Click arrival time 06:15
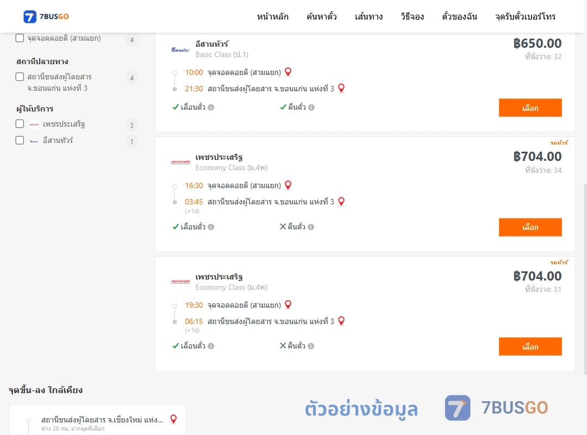The height and width of the screenshot is (435, 587). pyautogui.click(x=194, y=321)
